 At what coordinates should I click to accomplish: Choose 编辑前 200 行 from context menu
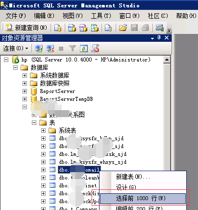[x=143, y=208]
